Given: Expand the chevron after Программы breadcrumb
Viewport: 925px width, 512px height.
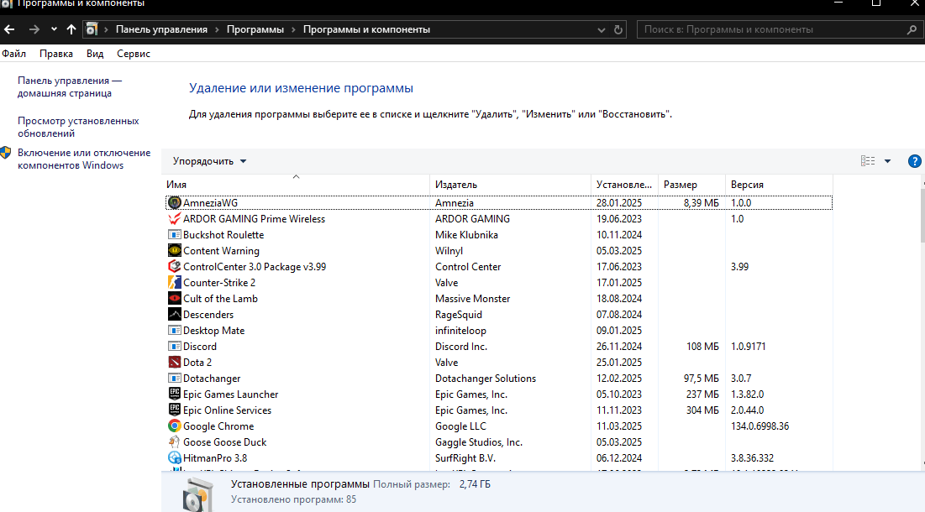Looking at the screenshot, I should tap(293, 29).
